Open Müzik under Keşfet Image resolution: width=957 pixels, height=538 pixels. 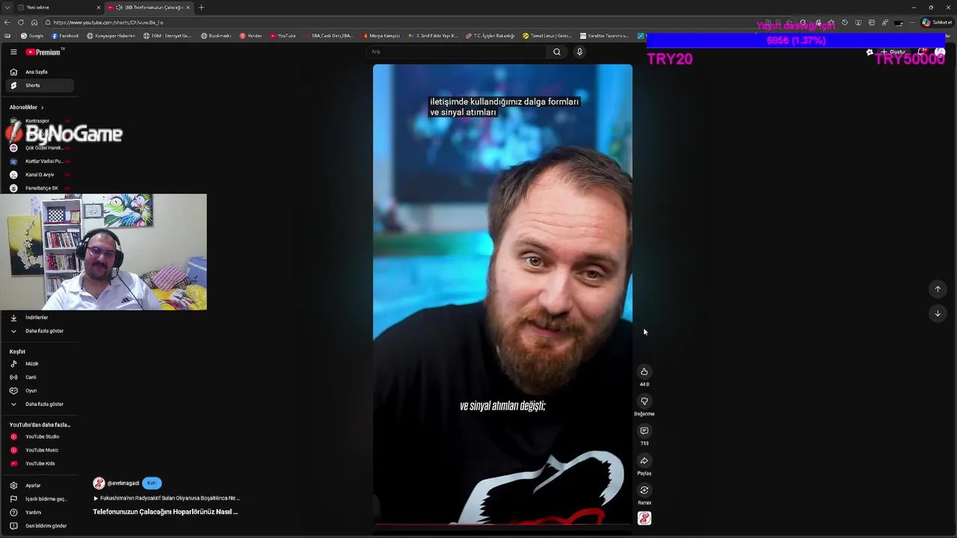(39, 364)
